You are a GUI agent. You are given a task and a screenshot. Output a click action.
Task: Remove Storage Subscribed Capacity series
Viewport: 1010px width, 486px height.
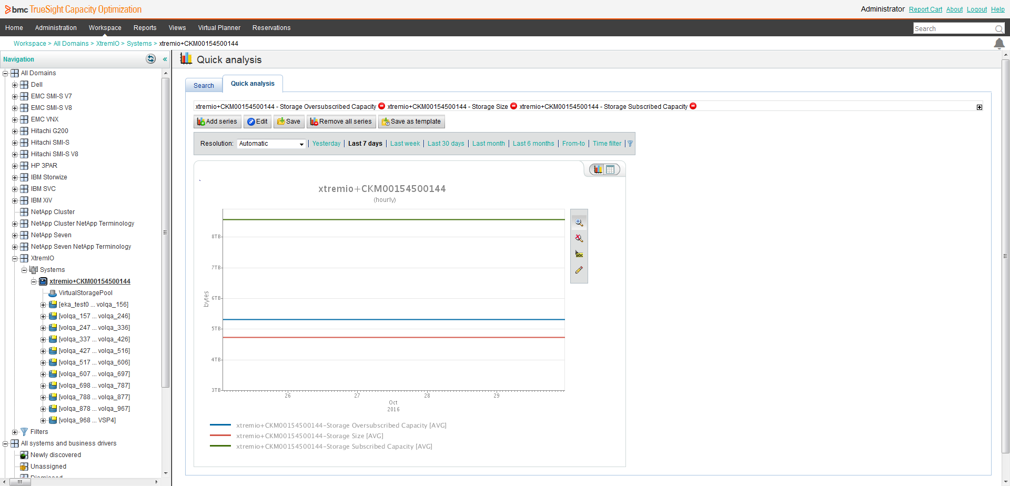[693, 106]
